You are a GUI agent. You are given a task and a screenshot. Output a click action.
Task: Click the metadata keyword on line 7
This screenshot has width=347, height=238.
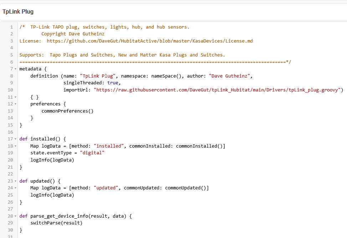point(30,69)
